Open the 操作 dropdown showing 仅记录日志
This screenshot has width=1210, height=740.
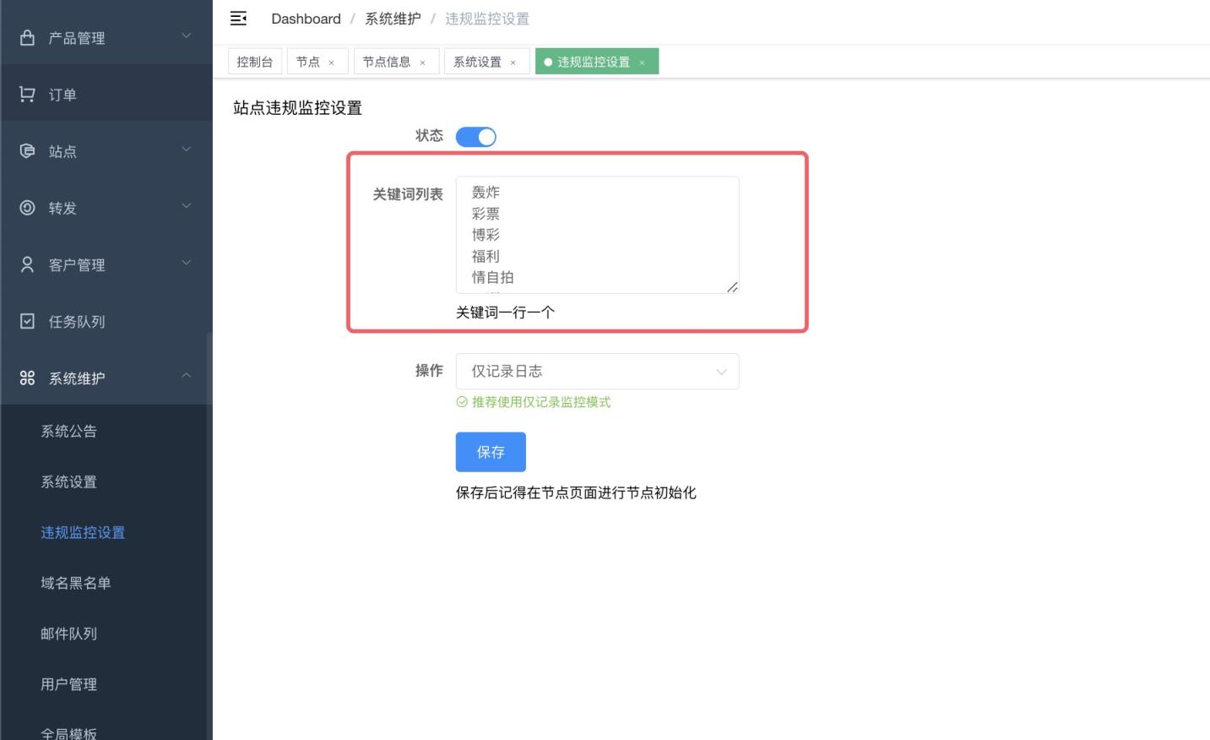(597, 371)
